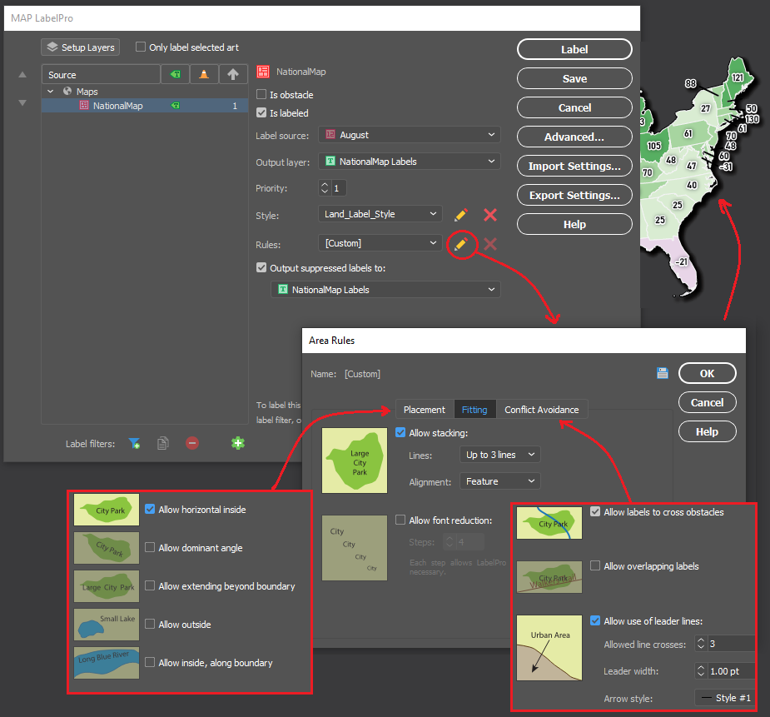
Task: Click the font reduction preview thumbnail
Action: [355, 548]
